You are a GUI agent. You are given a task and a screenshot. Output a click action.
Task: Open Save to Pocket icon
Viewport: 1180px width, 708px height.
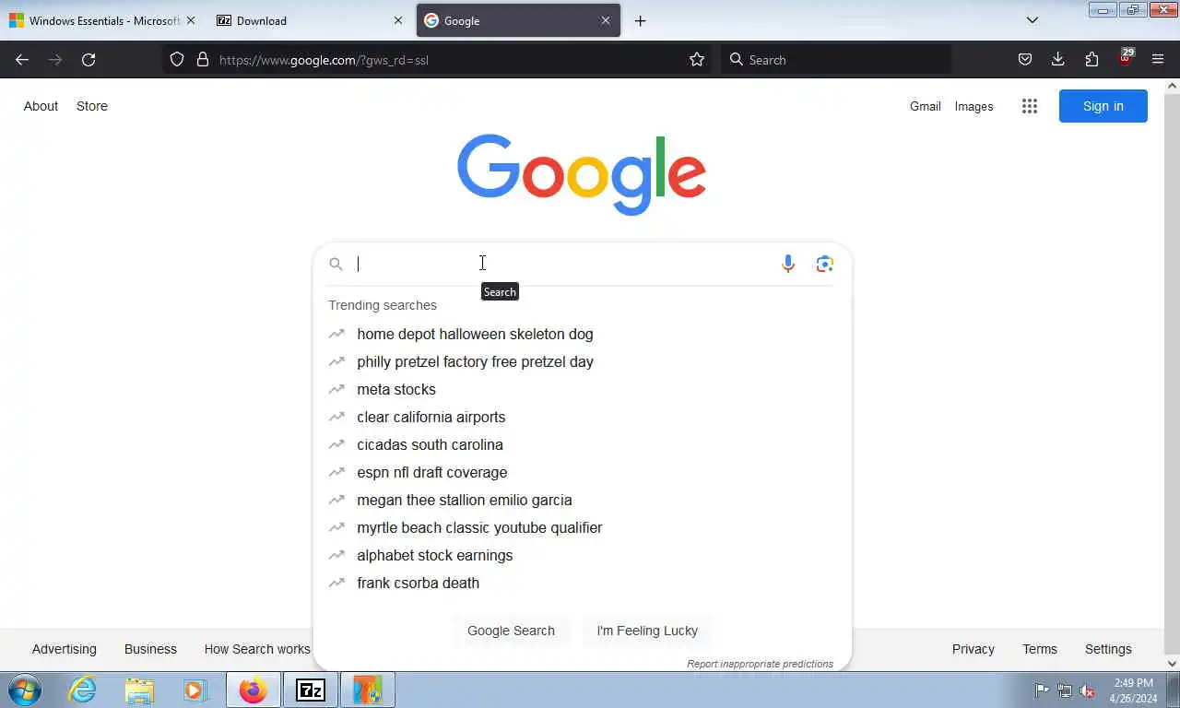coord(1025,60)
